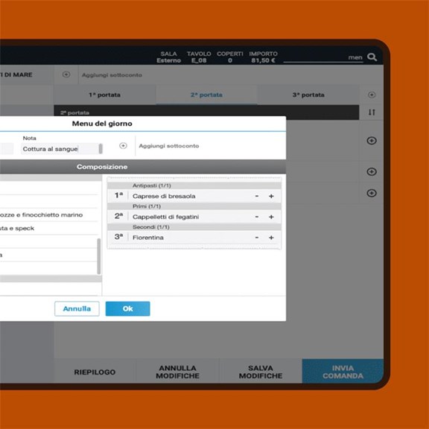Click the Annulla button
429x429 pixels.
pos(77,308)
